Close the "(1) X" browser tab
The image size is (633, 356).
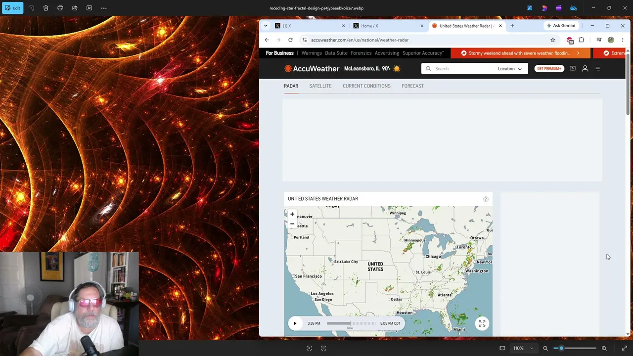pos(344,26)
